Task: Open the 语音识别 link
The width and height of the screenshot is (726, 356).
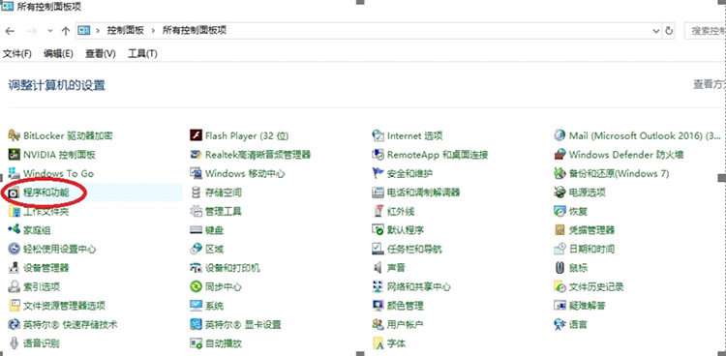Action: click(42, 344)
